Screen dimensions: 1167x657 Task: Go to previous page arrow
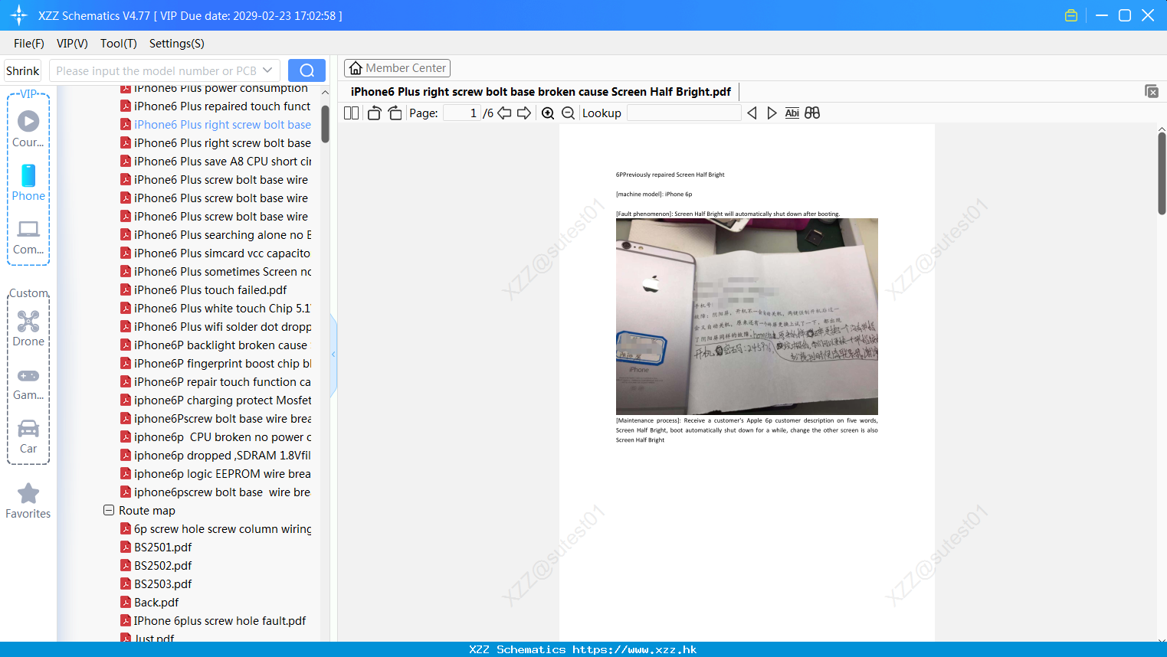(504, 113)
